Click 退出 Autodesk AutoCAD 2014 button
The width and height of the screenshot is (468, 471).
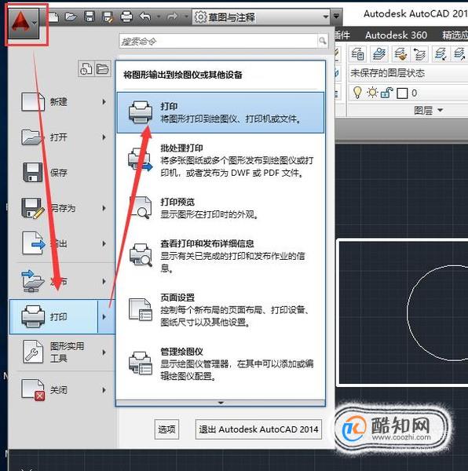tap(258, 429)
